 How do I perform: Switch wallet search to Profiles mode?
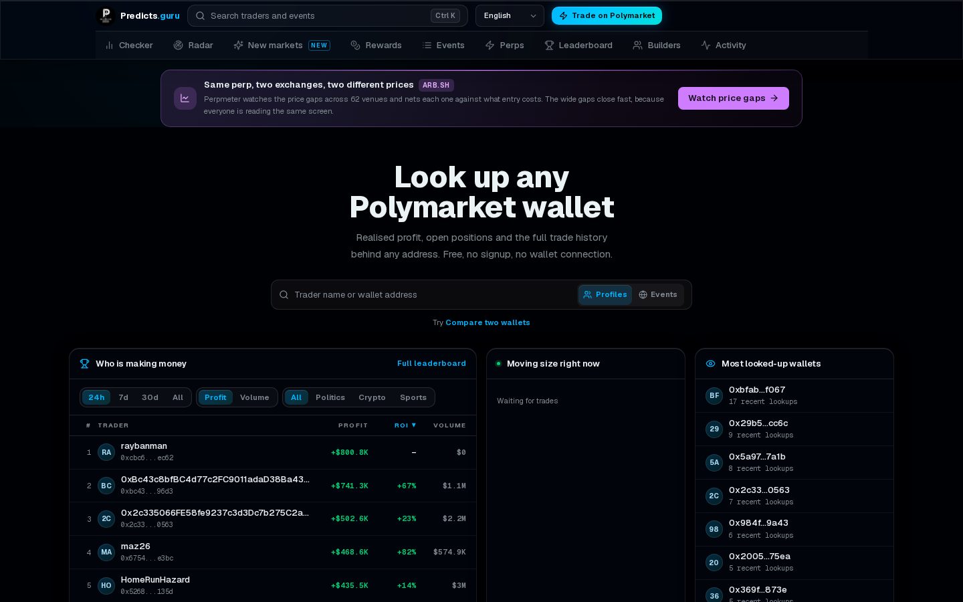pyautogui.click(x=605, y=295)
